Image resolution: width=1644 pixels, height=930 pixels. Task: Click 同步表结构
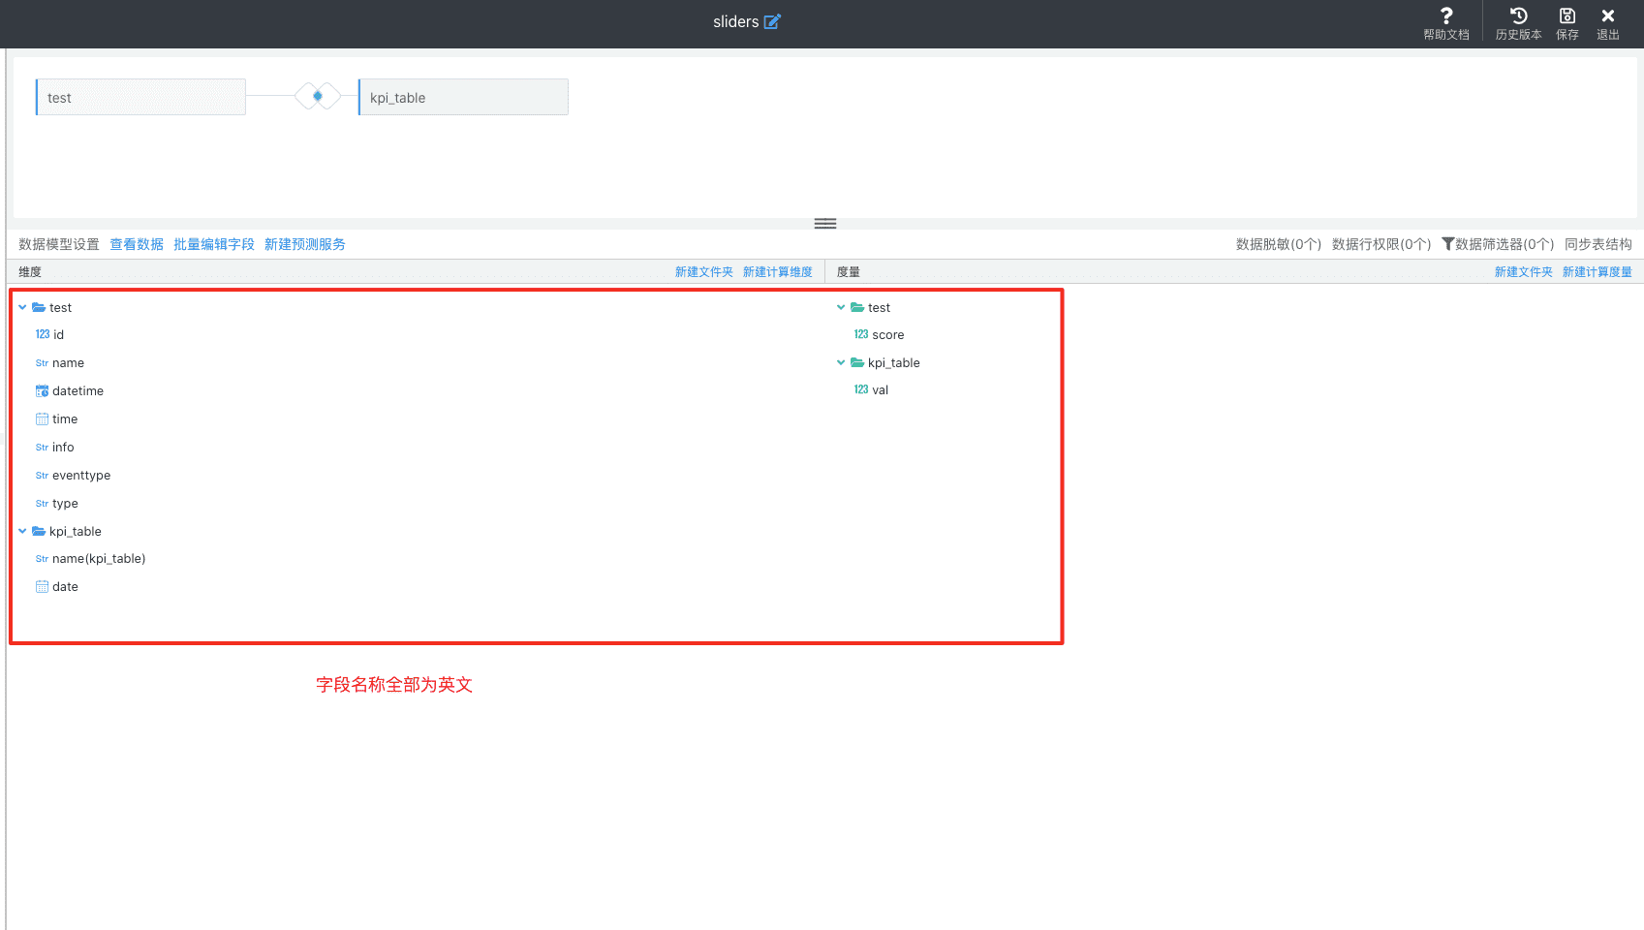(1598, 244)
